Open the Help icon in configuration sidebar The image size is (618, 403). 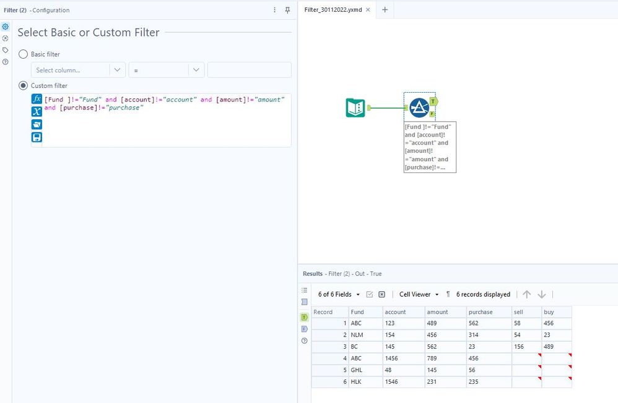tap(6, 62)
